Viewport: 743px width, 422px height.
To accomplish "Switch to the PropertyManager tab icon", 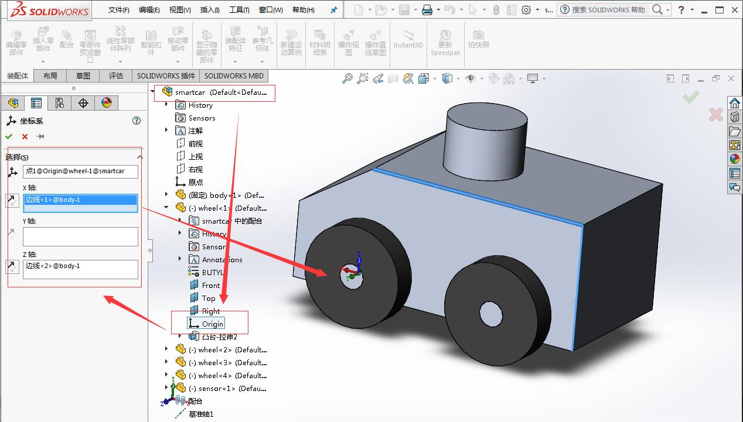I will point(36,103).
